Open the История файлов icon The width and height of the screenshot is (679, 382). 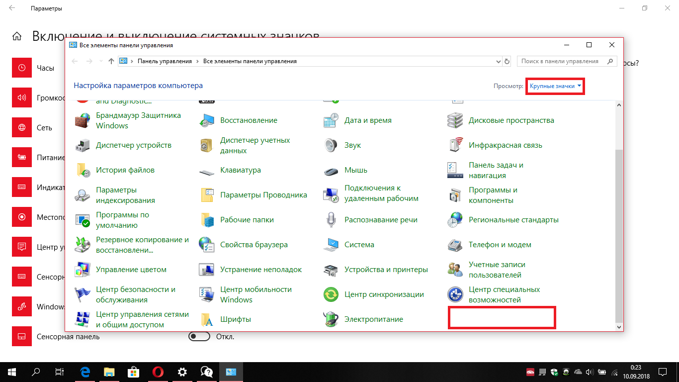coord(83,170)
